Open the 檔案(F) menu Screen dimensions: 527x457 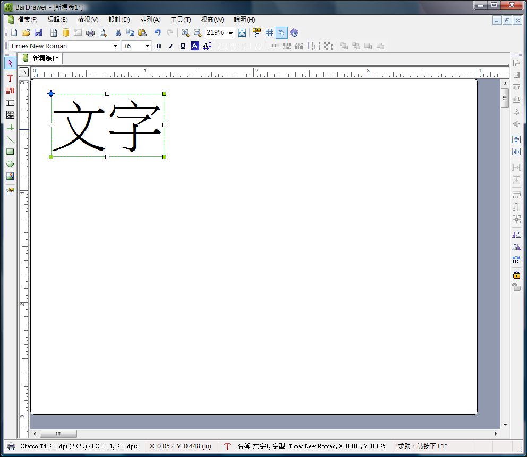(27, 20)
